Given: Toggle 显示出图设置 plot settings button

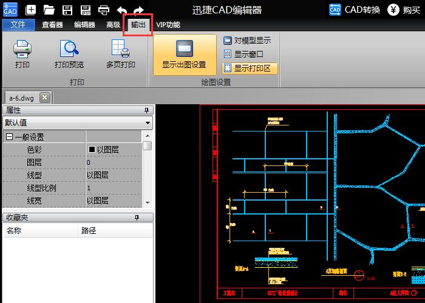Looking at the screenshot, I should [x=185, y=55].
